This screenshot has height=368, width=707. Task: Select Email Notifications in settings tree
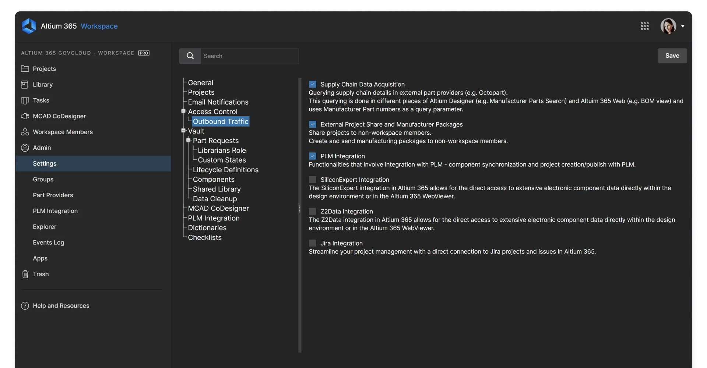click(x=218, y=102)
